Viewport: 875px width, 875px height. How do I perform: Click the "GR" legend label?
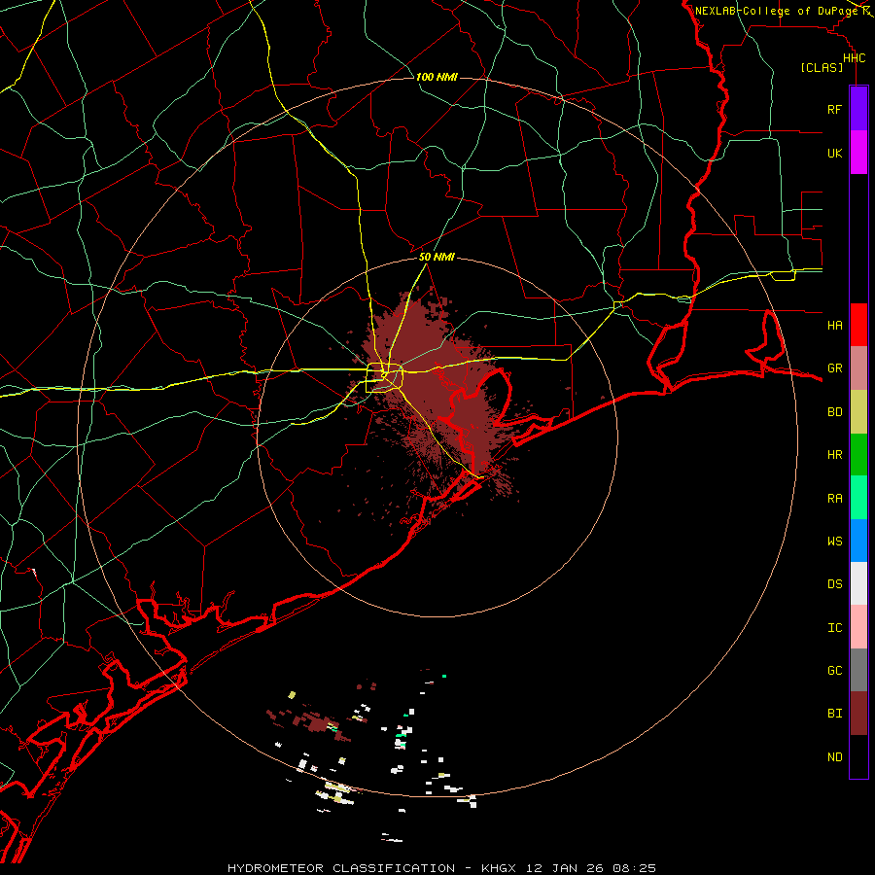[834, 368]
